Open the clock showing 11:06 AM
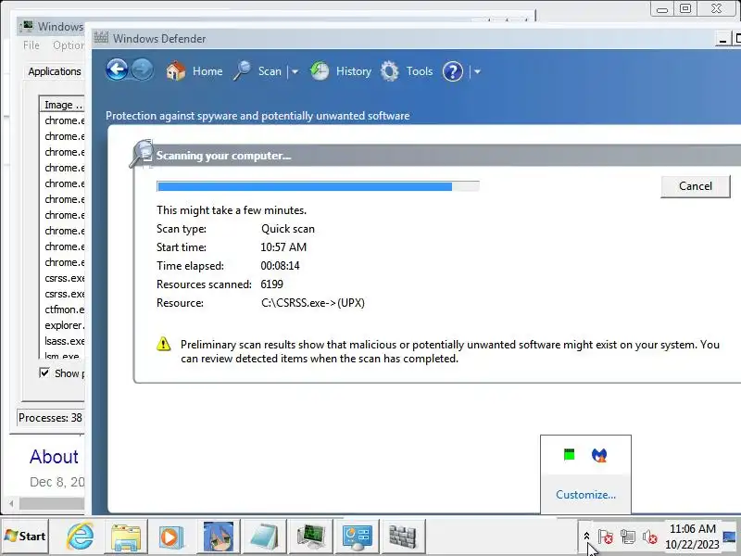741x556 pixels. point(692,537)
